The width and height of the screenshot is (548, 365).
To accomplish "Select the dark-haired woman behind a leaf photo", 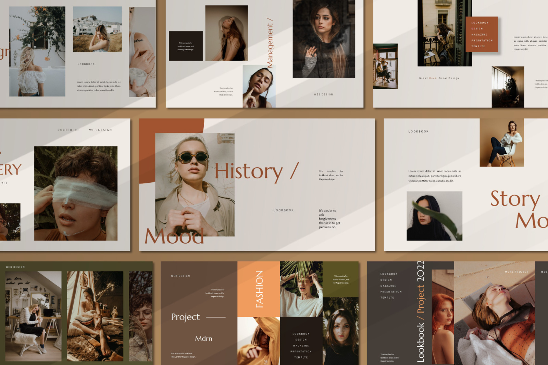I will (x=434, y=216).
